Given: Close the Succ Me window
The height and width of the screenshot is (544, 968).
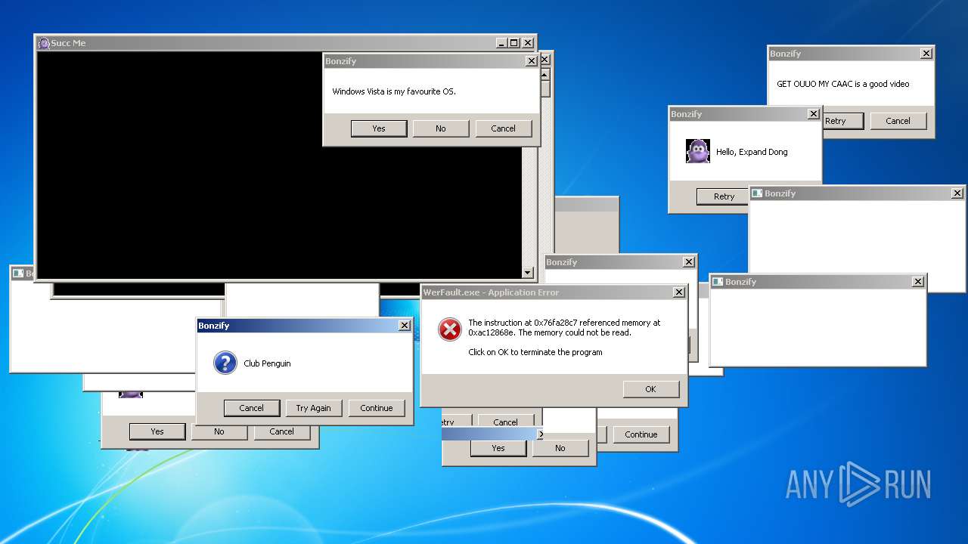Looking at the screenshot, I should 528,43.
